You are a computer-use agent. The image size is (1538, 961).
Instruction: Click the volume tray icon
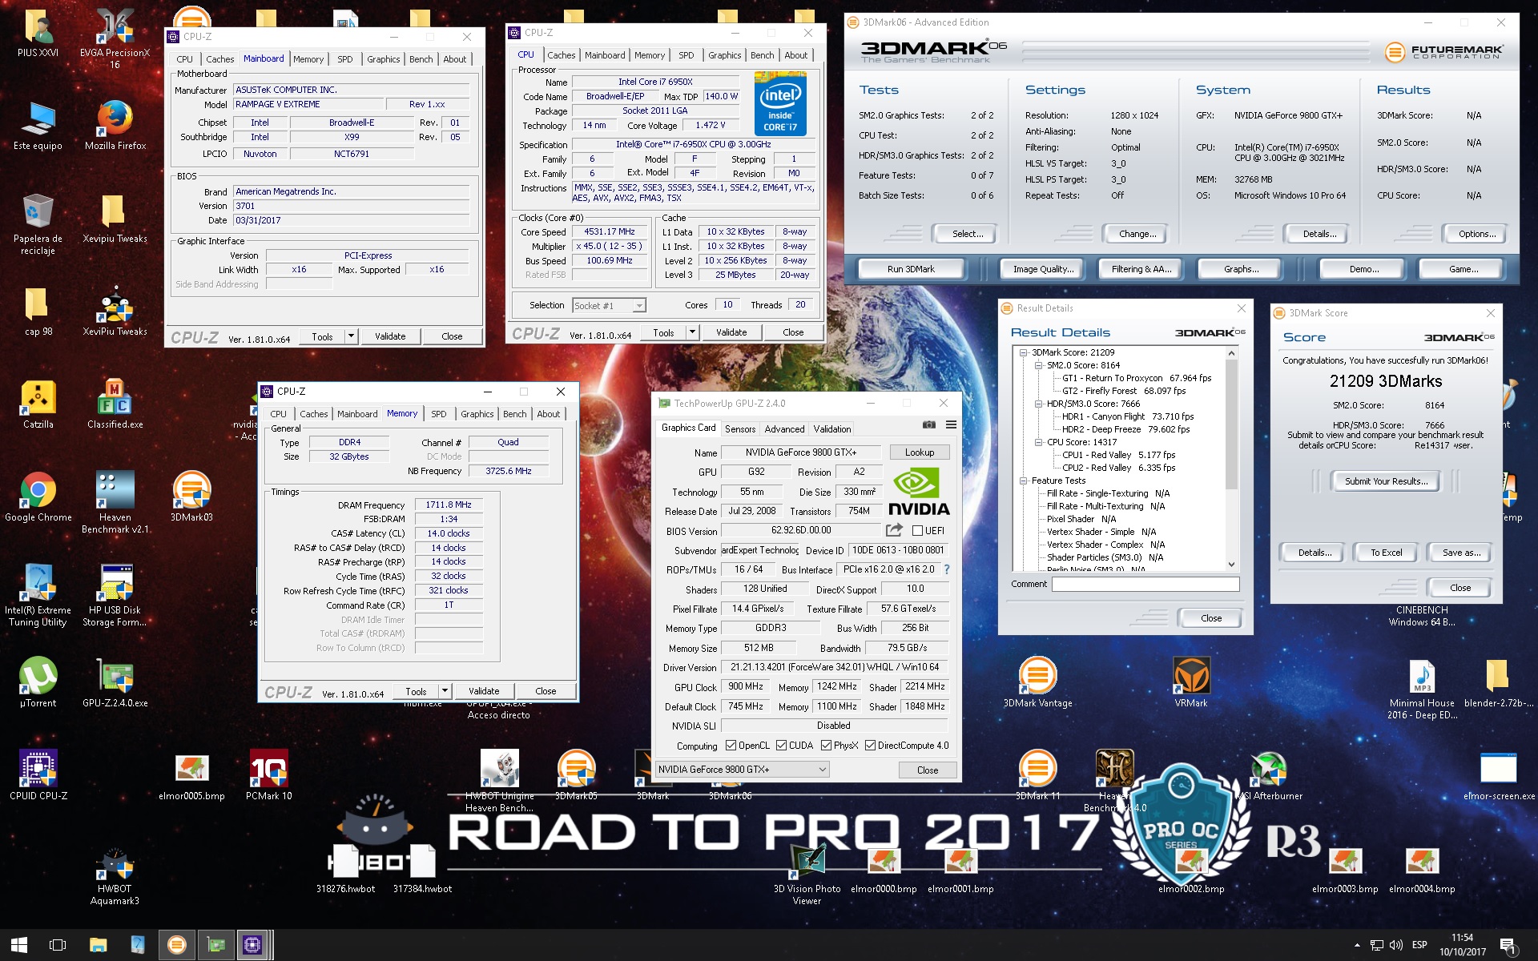(1395, 945)
